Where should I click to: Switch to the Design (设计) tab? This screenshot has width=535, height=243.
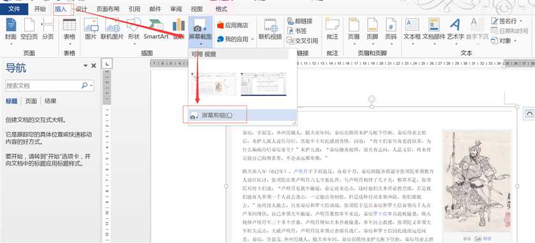tap(81, 9)
